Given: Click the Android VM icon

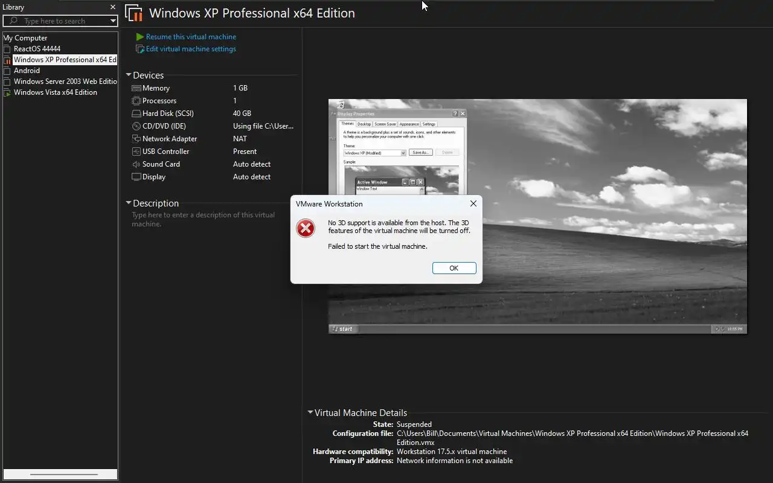Looking at the screenshot, I should pos(7,71).
